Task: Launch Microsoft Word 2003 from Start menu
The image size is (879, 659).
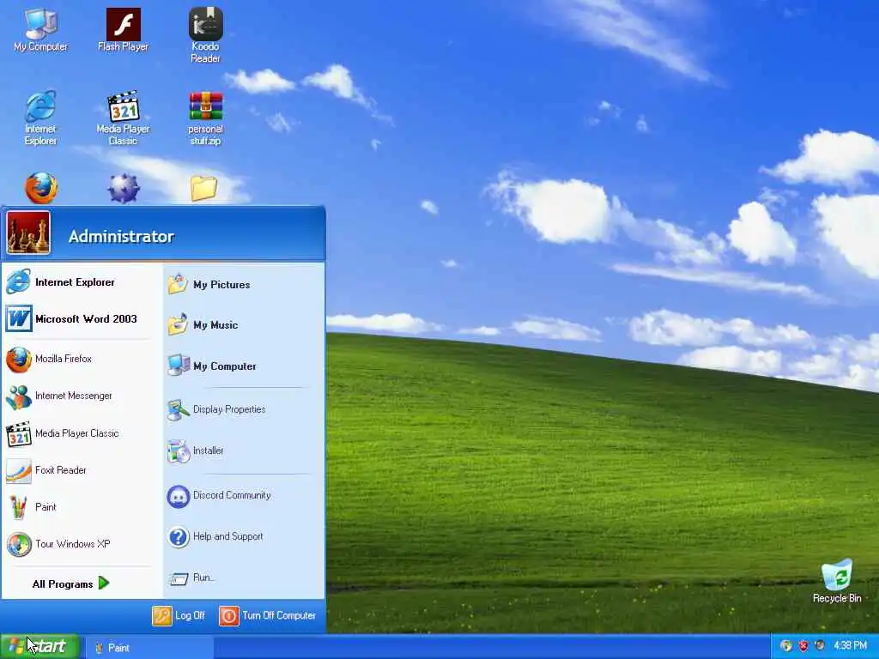Action: pyautogui.click(x=80, y=319)
